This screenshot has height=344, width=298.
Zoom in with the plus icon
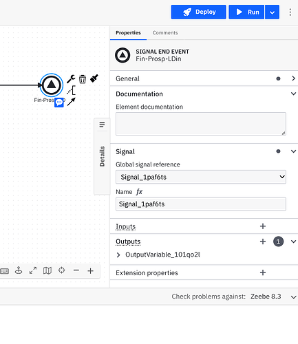coord(90,271)
